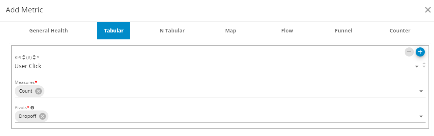
Task: Expand the User Click KPI dropdown arrow
Action: tap(417, 67)
